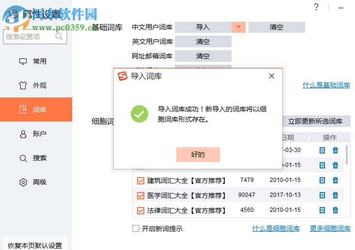Click the 2017-10-13 date cell

tap(285, 195)
